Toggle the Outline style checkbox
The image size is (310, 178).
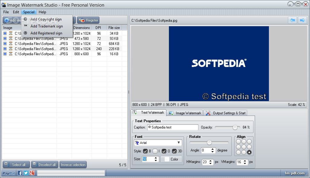click(164, 151)
